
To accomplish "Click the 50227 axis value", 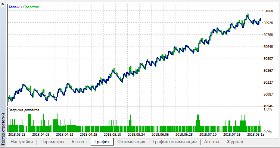I will pyautogui.click(x=268, y=82).
